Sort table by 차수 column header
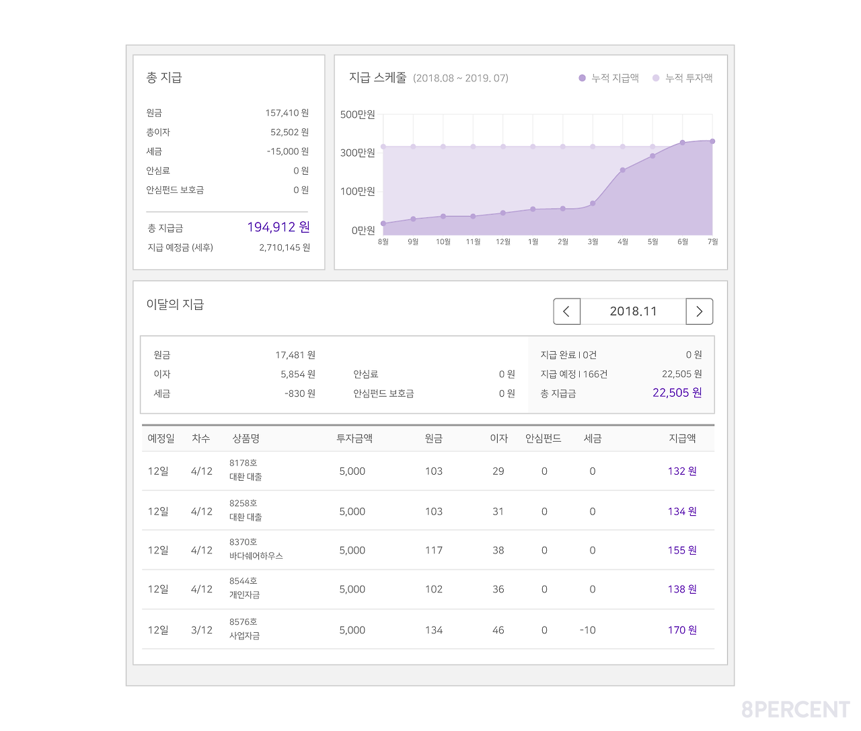This screenshot has width=861, height=731. (201, 438)
